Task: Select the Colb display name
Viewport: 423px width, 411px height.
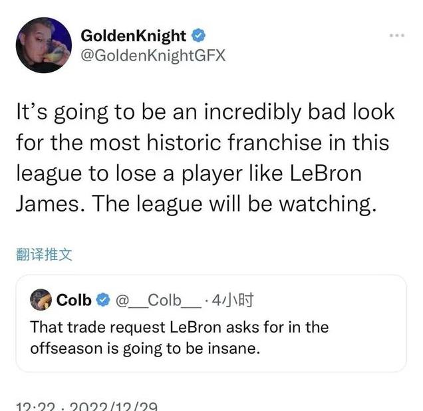Action: (x=74, y=300)
